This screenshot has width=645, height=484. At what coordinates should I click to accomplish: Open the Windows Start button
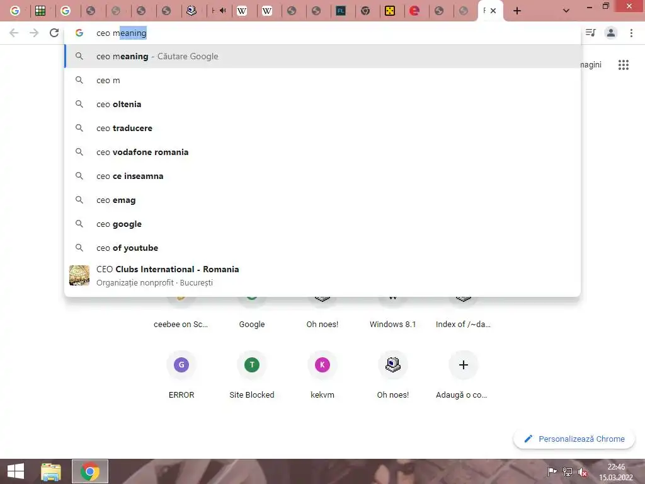click(x=16, y=471)
